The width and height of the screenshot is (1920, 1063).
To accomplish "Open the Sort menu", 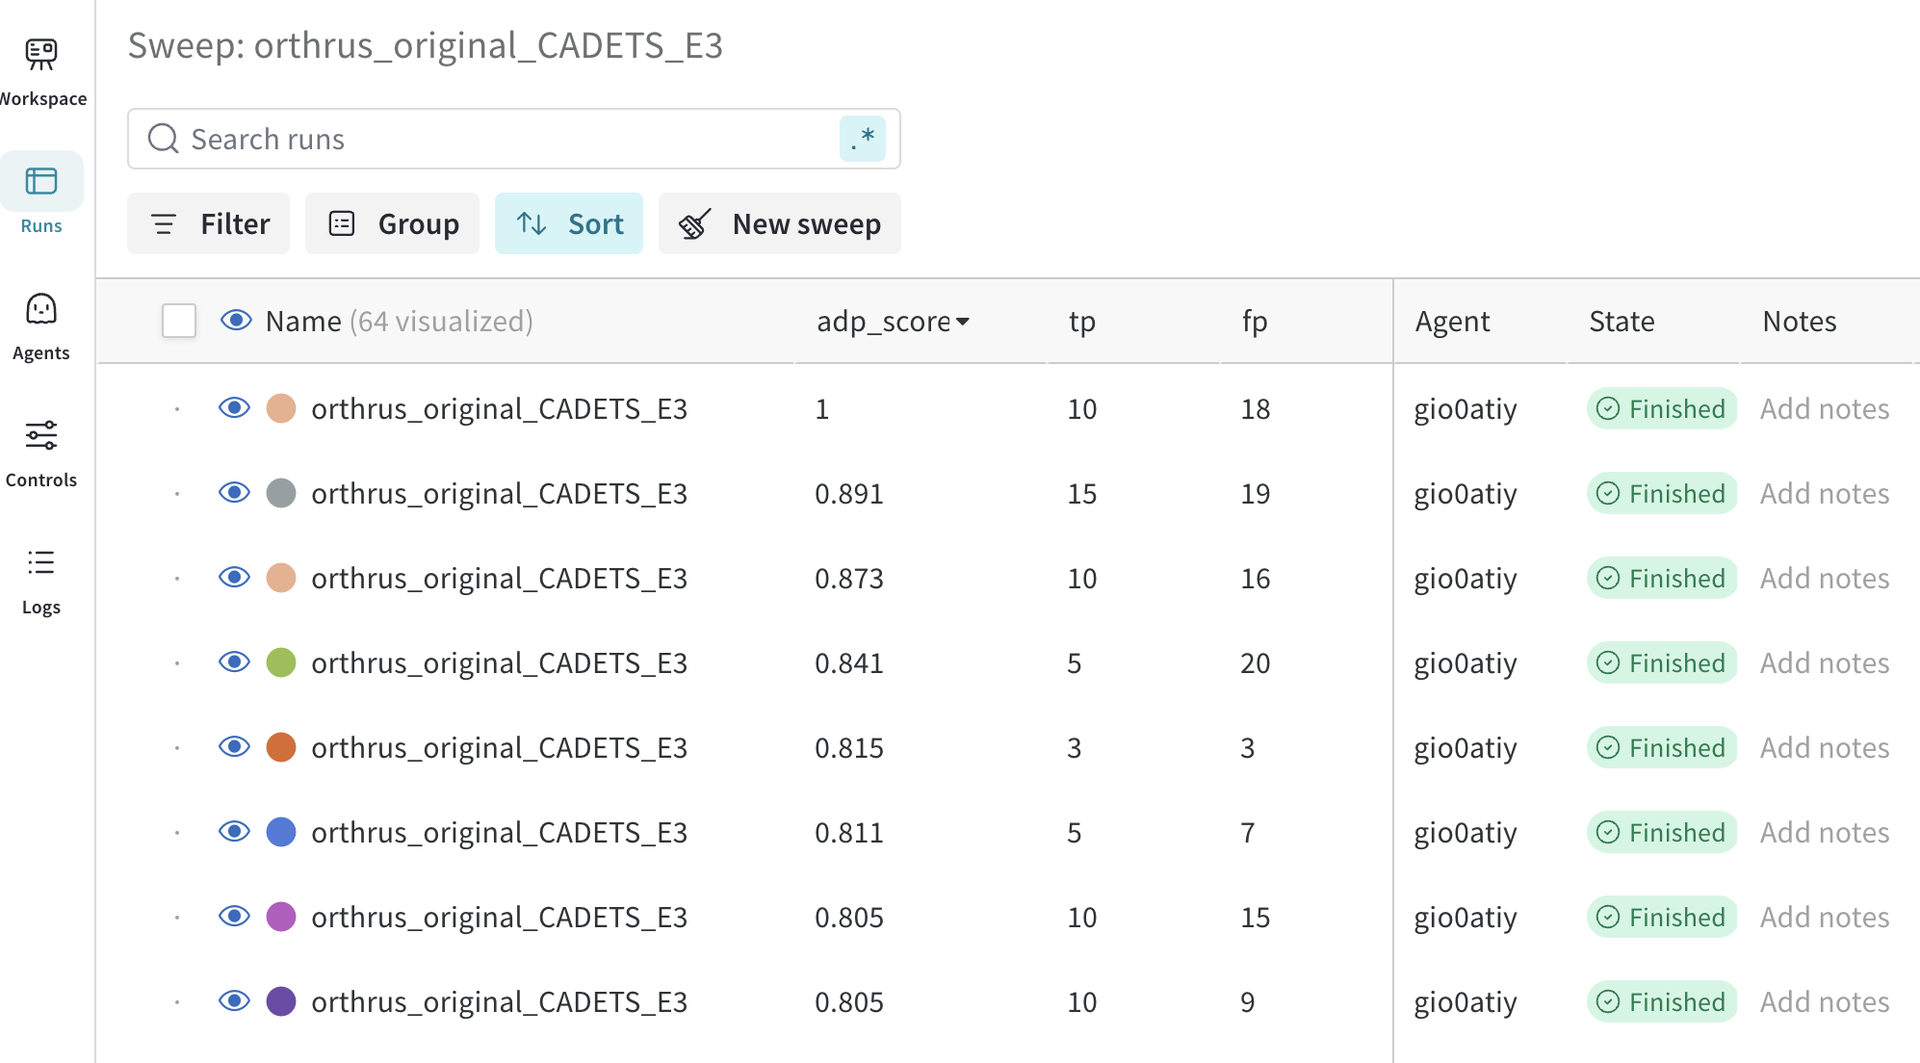I will tap(569, 223).
